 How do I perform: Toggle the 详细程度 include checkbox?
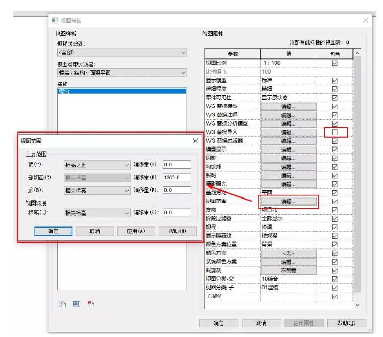pyautogui.click(x=335, y=89)
